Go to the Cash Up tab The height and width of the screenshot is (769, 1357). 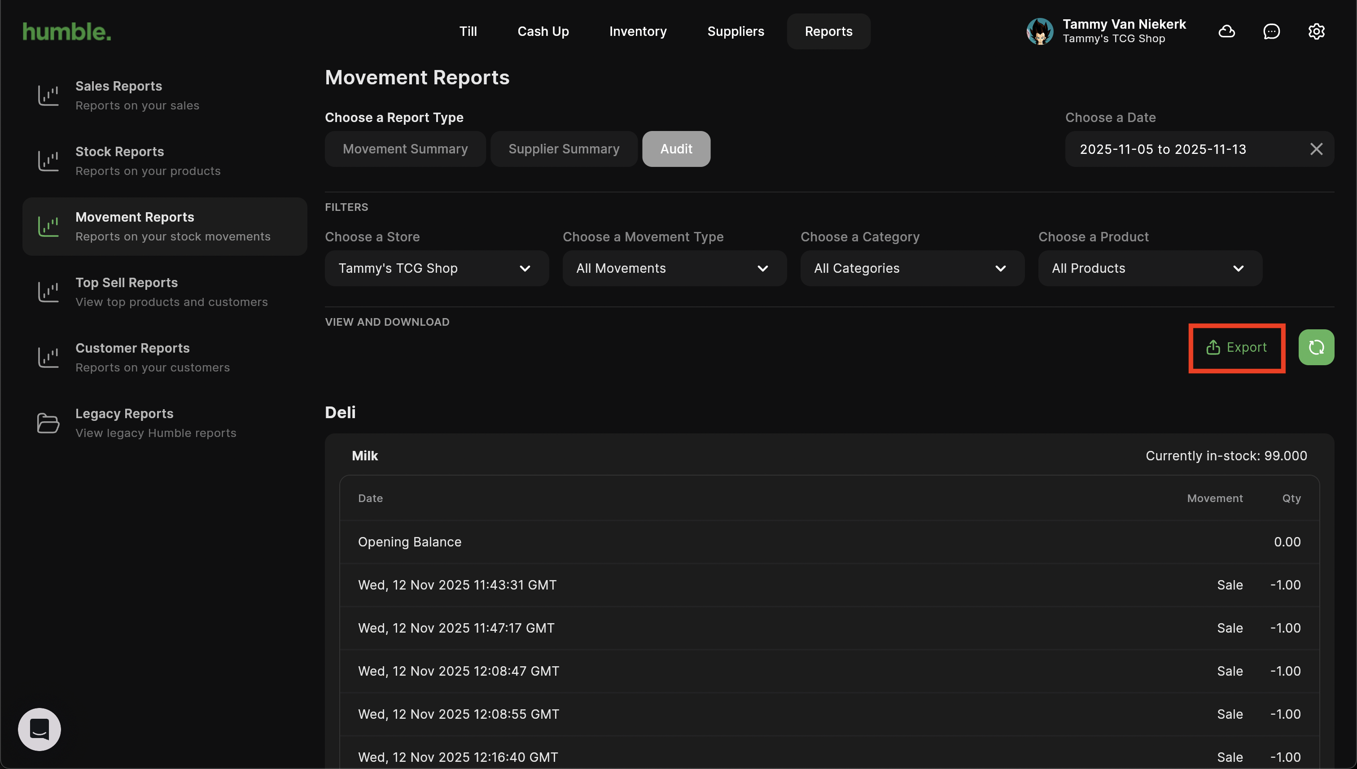(x=543, y=32)
